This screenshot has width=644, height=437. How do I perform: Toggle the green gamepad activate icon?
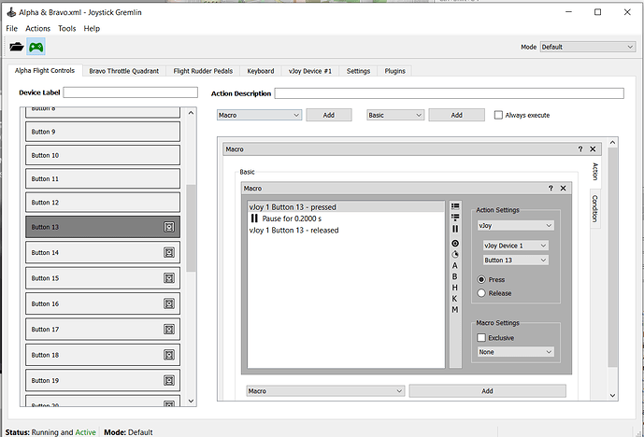click(36, 47)
